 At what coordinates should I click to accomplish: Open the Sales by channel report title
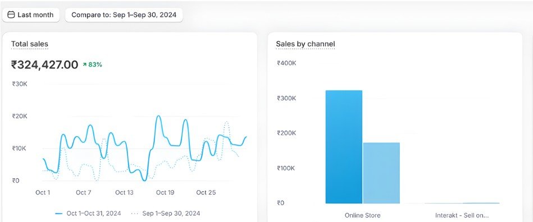tap(305, 44)
